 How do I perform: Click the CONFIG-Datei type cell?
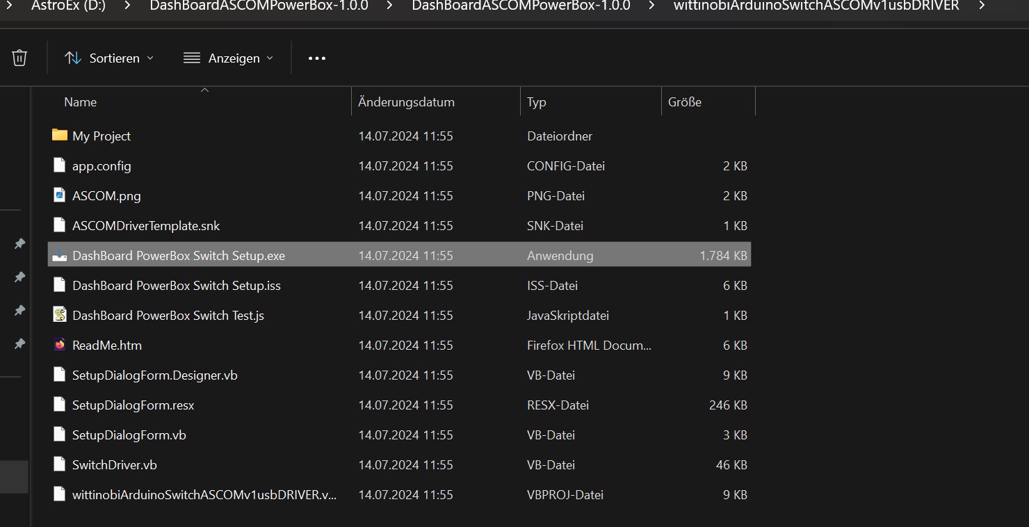click(x=566, y=166)
